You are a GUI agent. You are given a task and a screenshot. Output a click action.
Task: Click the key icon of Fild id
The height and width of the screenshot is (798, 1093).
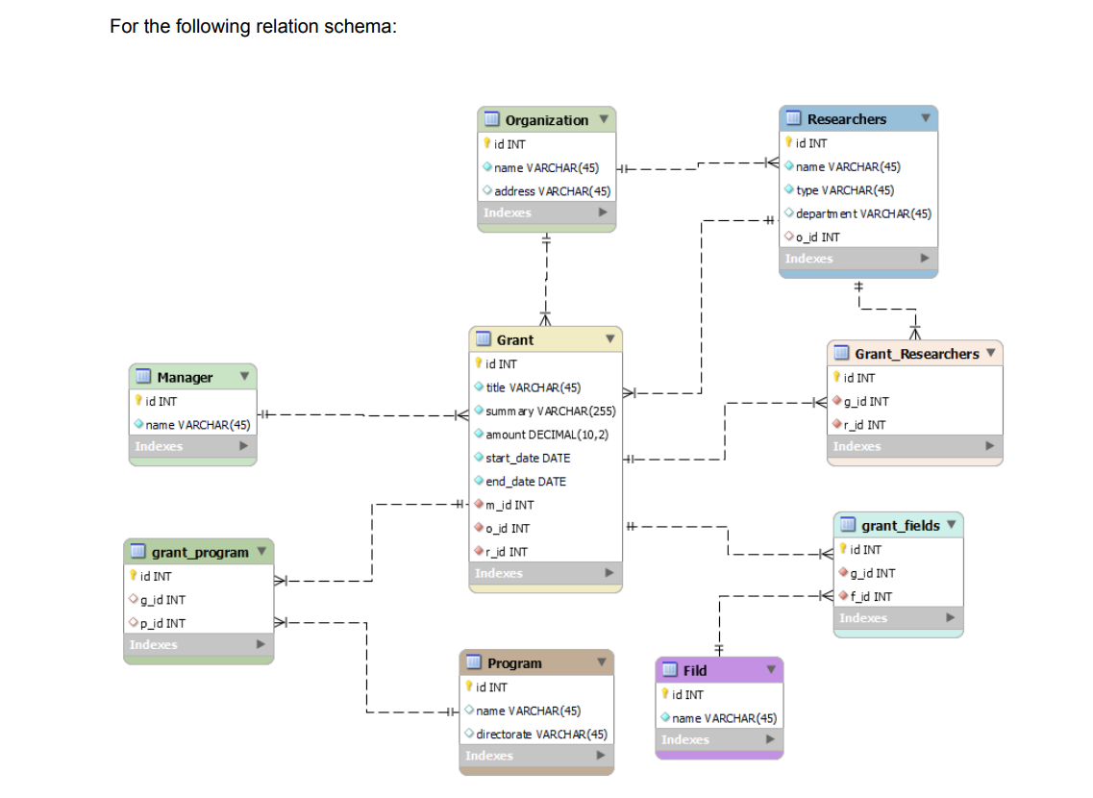pos(665,693)
